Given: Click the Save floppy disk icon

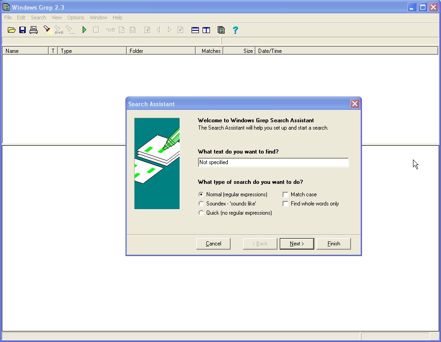Looking at the screenshot, I should tap(23, 30).
